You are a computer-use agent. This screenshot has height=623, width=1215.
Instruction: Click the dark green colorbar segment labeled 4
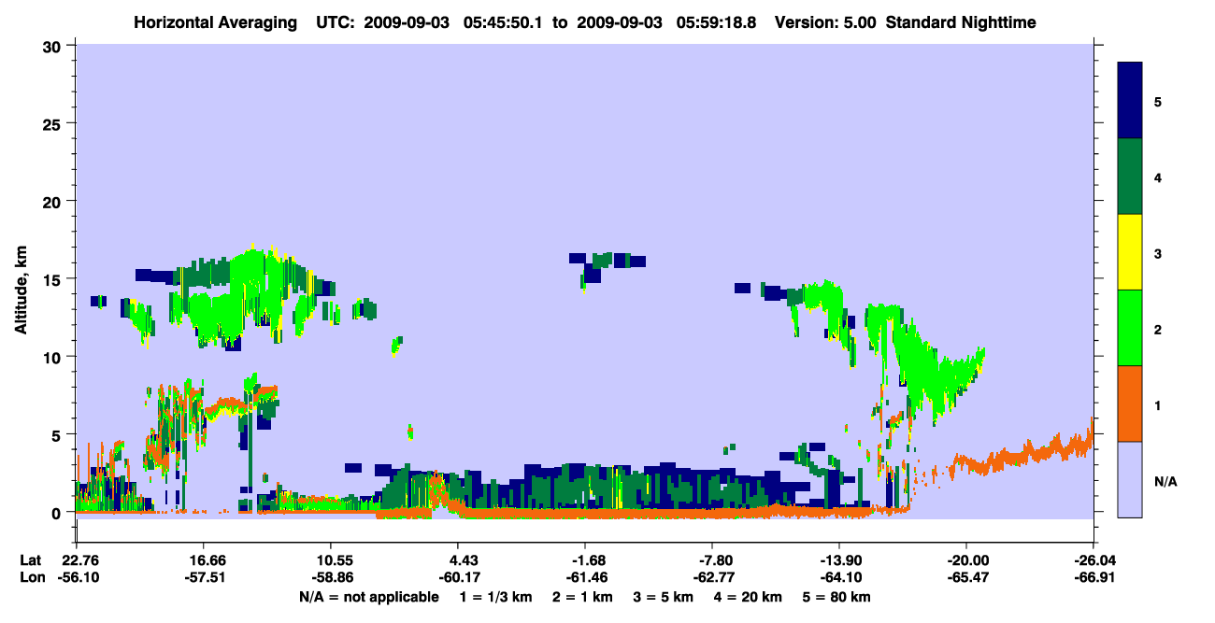click(1130, 177)
